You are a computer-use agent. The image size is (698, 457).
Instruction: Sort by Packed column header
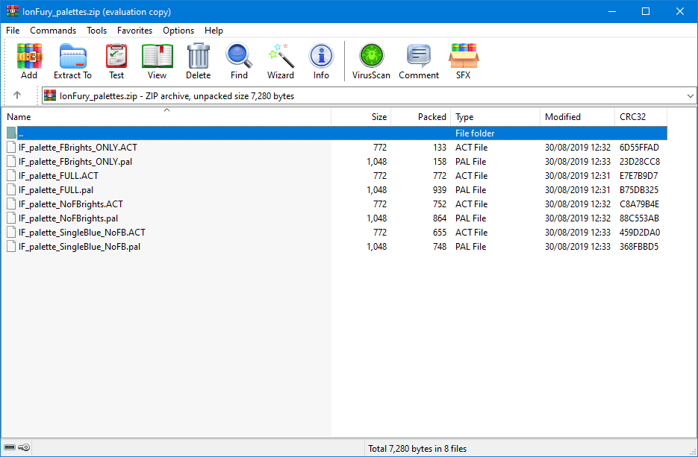(421, 117)
